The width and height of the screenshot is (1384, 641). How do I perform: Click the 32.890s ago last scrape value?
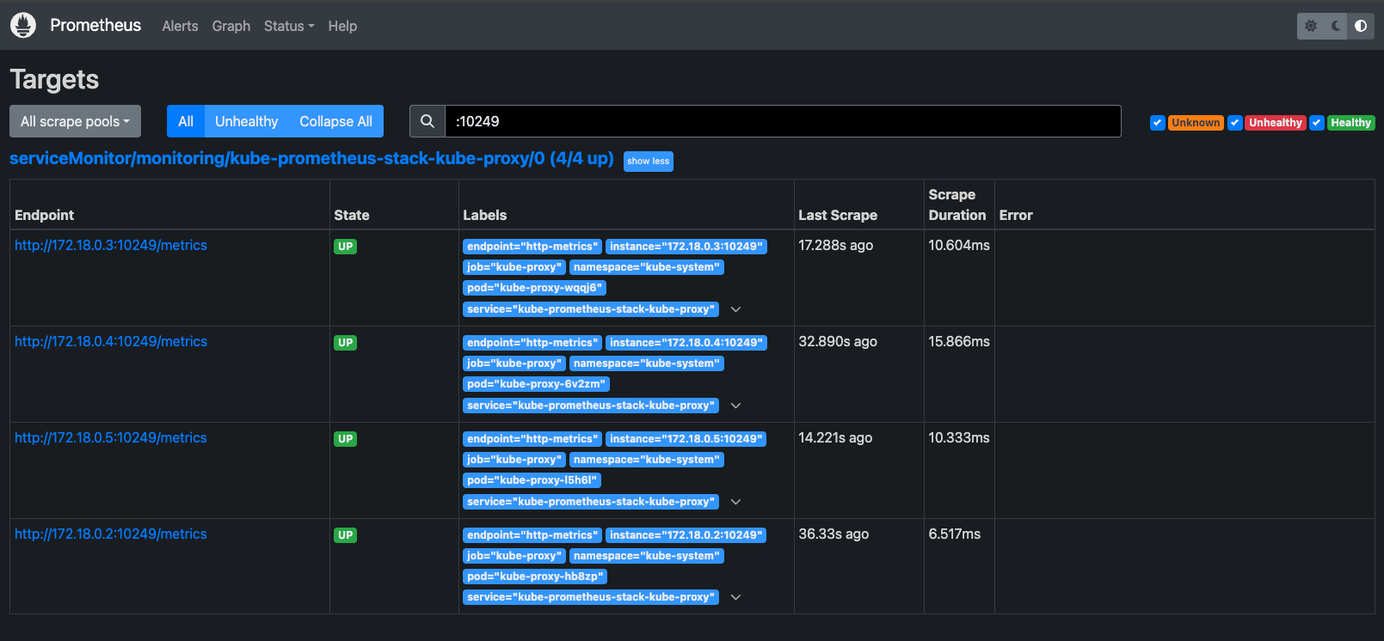(838, 341)
